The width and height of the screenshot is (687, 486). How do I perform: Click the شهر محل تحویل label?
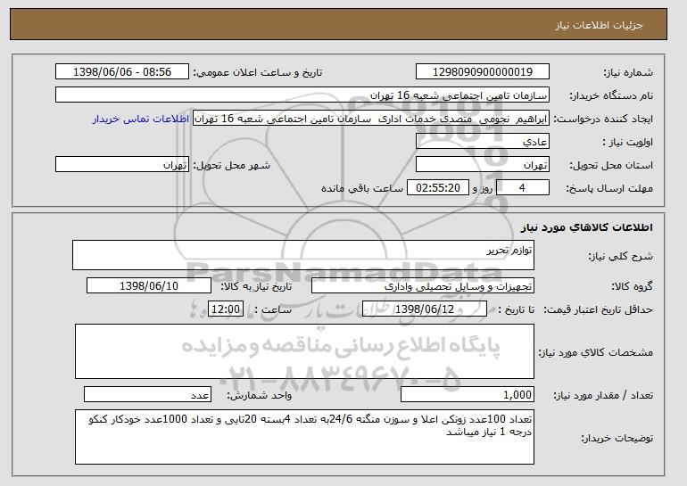pos(232,165)
